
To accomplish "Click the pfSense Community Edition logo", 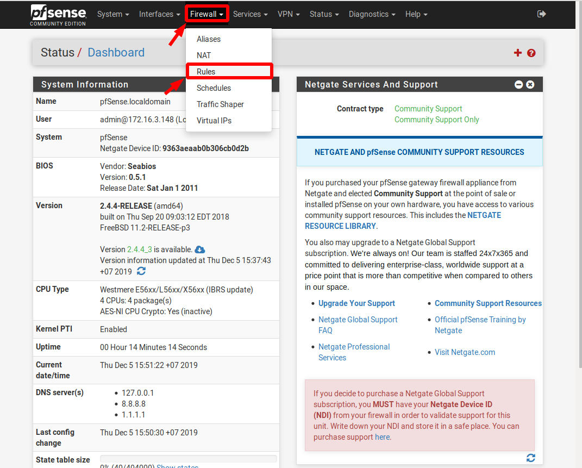I will point(58,15).
